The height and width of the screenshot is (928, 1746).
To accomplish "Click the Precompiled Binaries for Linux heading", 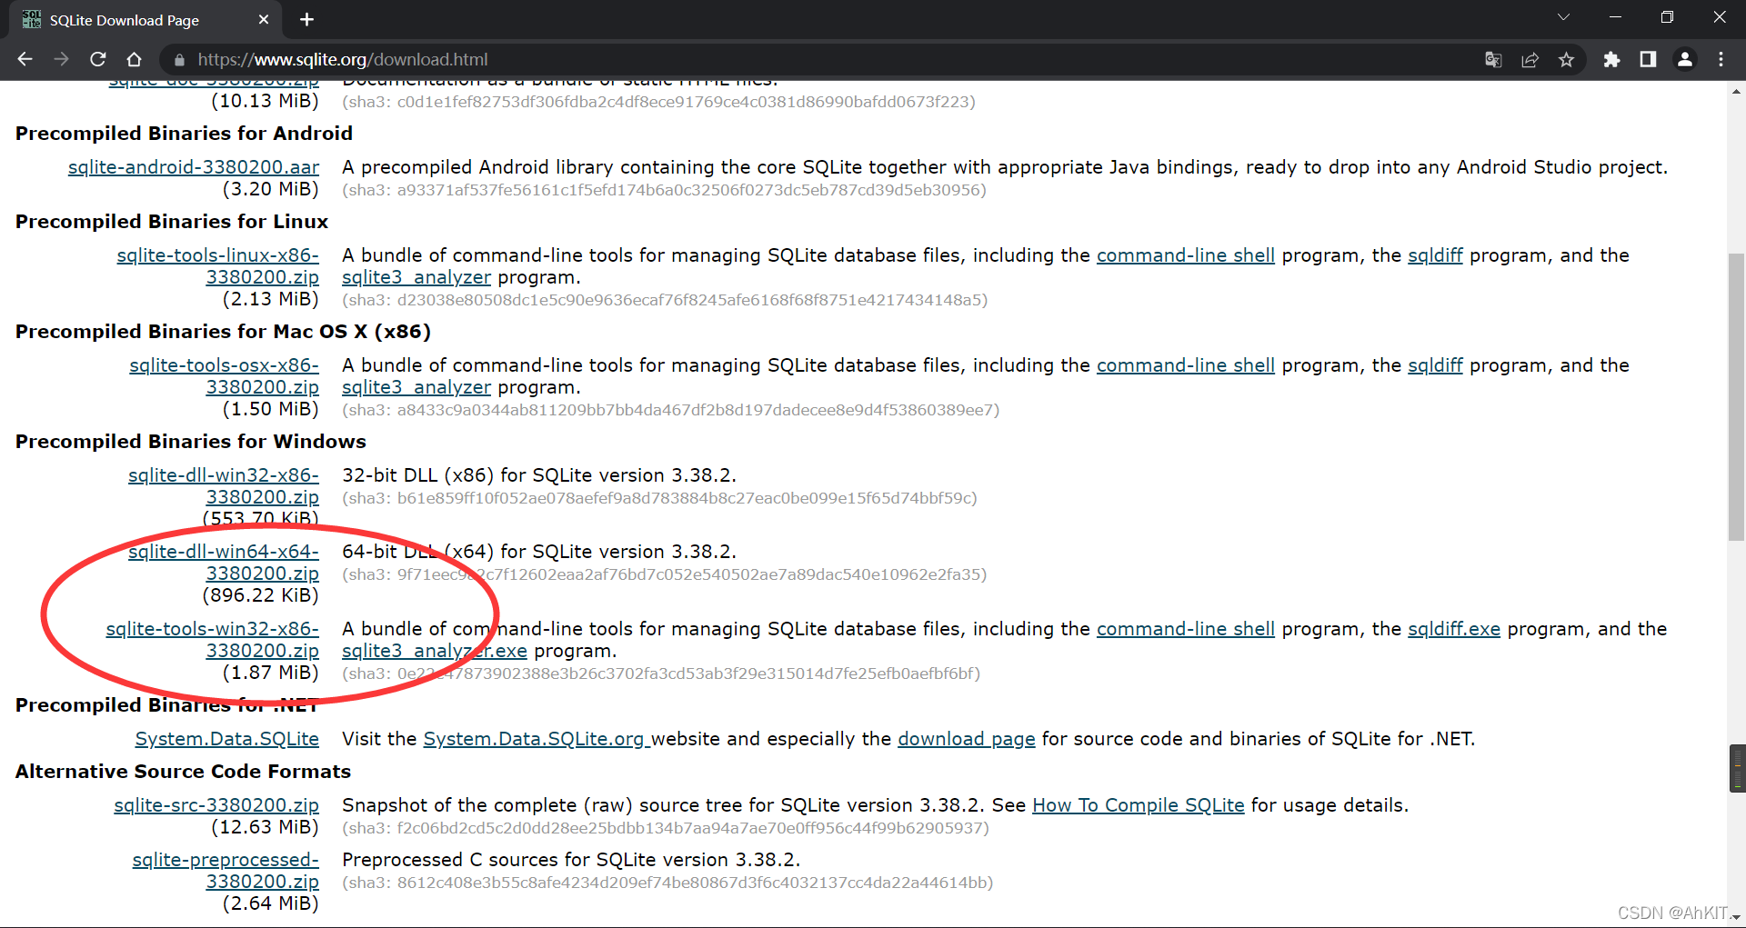I will (172, 222).
